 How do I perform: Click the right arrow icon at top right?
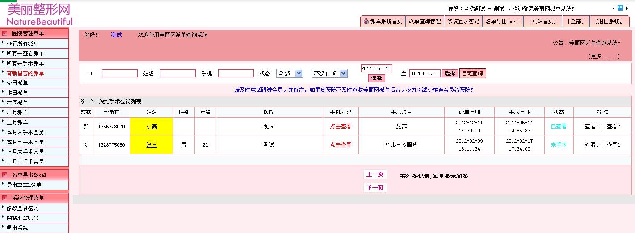(x=627, y=8)
